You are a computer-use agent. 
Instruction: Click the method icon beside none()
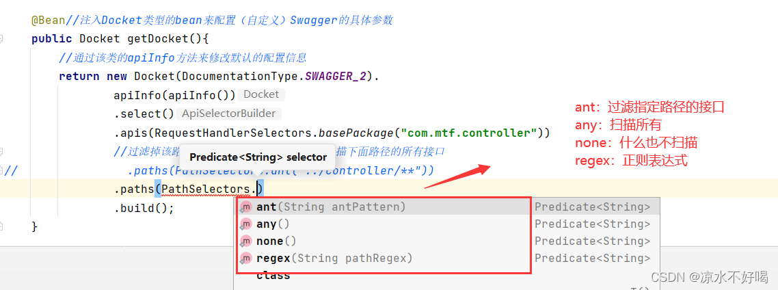point(245,241)
